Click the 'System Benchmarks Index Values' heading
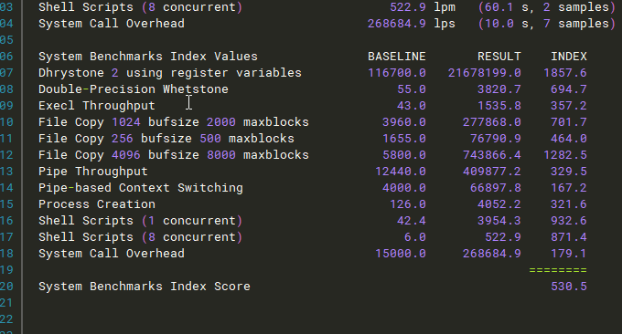This screenshot has height=334, width=622. 148,57
